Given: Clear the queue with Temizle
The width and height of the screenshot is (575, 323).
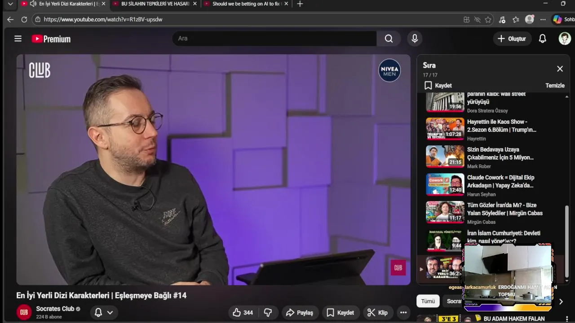Looking at the screenshot, I should click(555, 85).
